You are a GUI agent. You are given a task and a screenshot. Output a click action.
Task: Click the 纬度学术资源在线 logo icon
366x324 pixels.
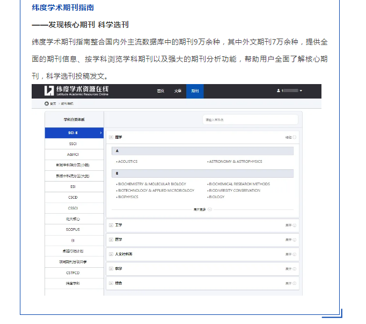tap(49, 91)
